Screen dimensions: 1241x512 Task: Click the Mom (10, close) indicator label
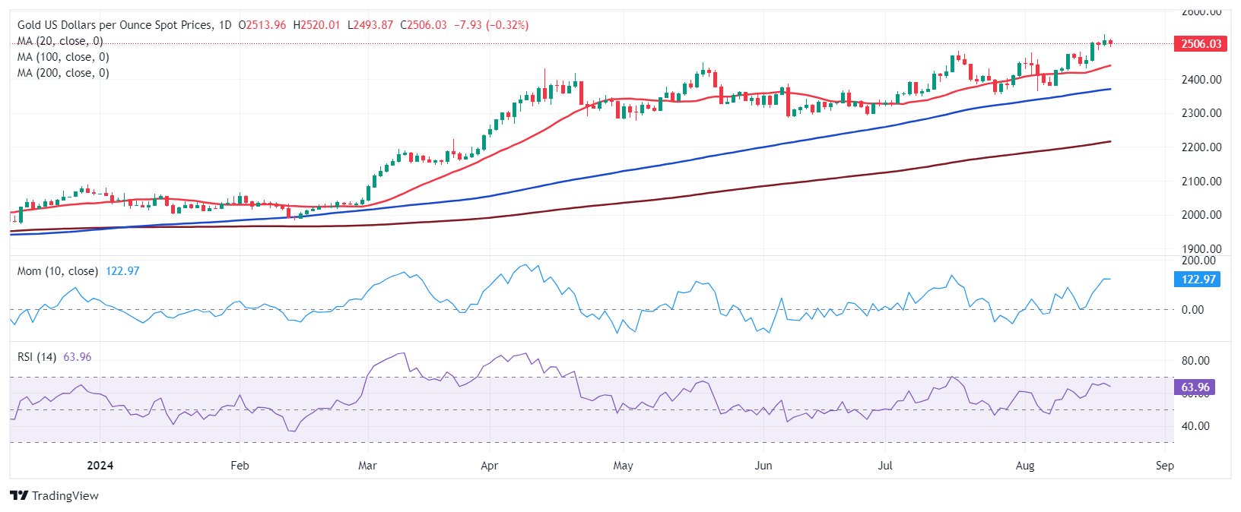tap(58, 271)
